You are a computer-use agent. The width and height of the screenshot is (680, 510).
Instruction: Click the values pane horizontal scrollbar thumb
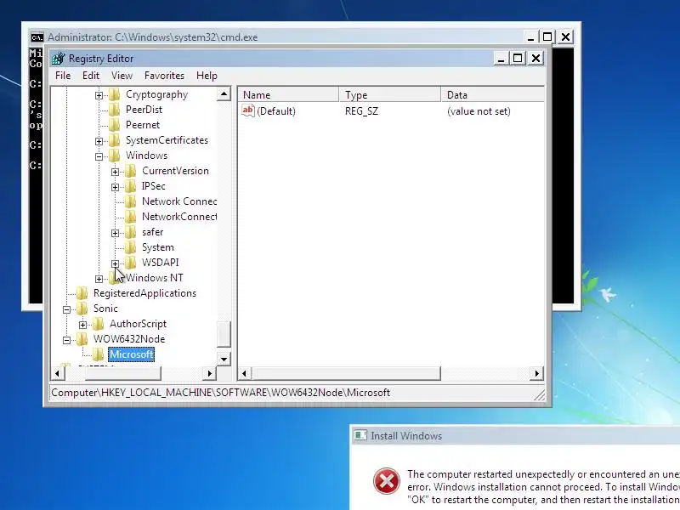click(x=346, y=373)
